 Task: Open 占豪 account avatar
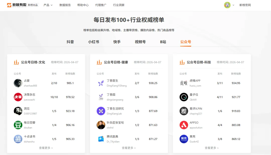point(18,83)
